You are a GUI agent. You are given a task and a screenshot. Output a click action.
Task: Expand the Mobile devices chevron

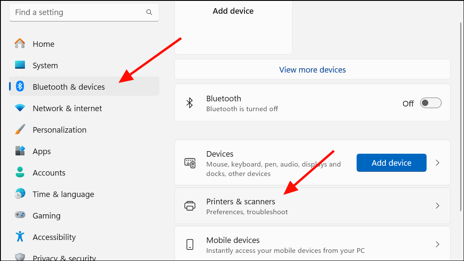(x=437, y=244)
